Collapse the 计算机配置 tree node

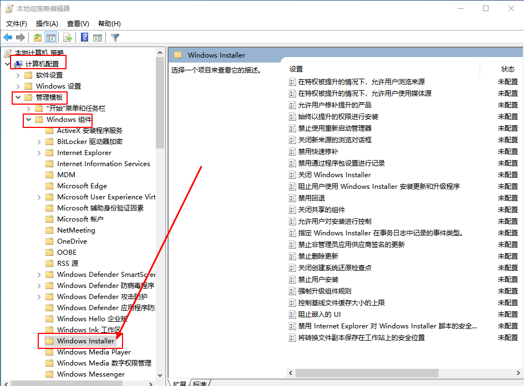(8, 63)
